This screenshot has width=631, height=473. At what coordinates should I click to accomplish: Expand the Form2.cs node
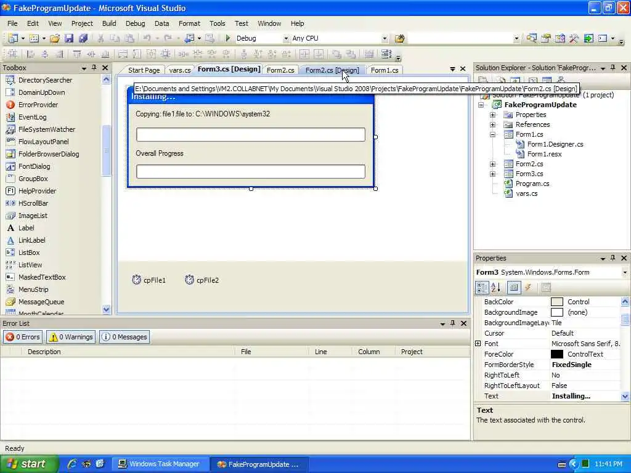click(492, 164)
